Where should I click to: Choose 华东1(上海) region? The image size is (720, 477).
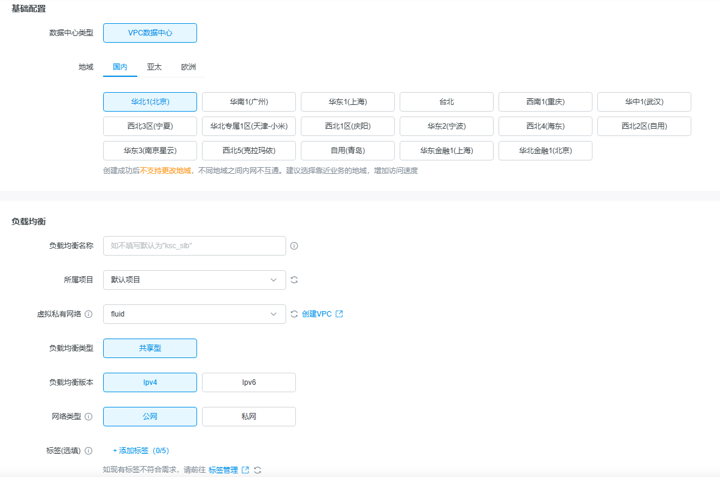tap(348, 102)
